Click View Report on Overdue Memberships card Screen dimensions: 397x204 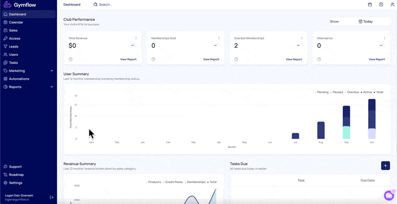click(x=294, y=59)
